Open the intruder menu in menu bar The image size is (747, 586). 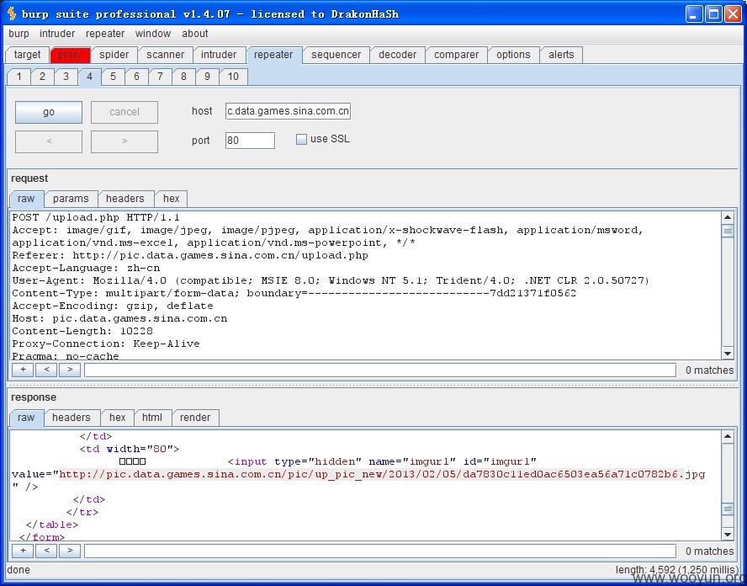pos(57,34)
